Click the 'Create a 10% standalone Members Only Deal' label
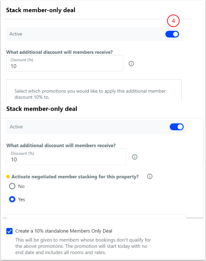The width and height of the screenshot is (206, 261). [64, 231]
